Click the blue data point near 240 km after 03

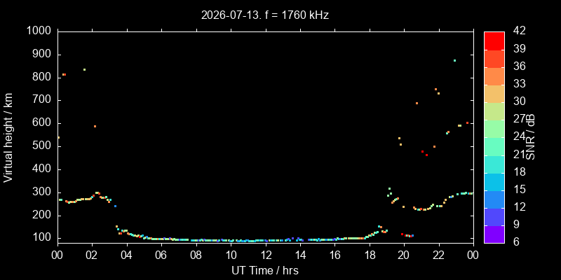115,206
